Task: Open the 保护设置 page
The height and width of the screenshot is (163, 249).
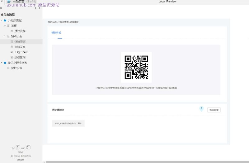Action: click(16, 68)
